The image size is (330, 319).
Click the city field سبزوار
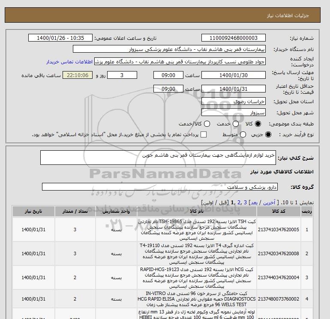tap(234, 113)
